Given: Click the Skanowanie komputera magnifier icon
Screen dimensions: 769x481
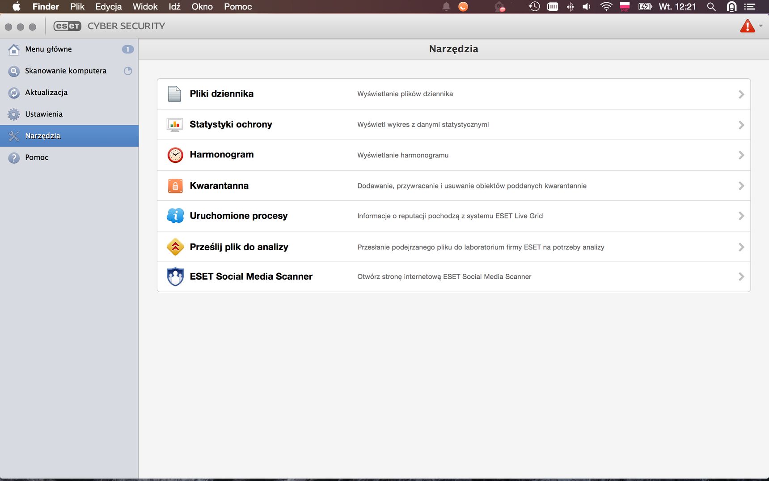Looking at the screenshot, I should pos(14,71).
